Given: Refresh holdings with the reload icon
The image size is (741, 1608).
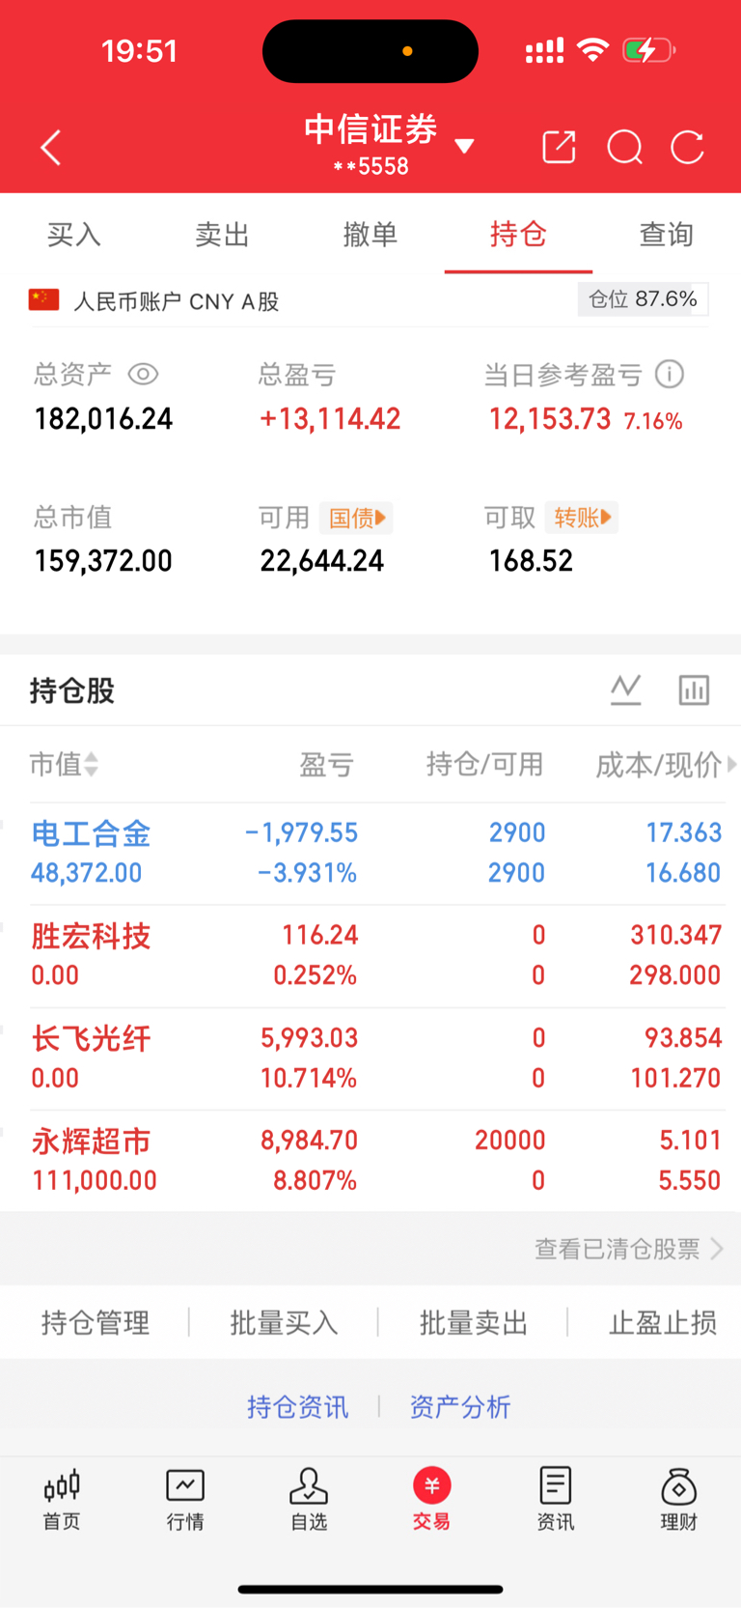Looking at the screenshot, I should click(687, 148).
